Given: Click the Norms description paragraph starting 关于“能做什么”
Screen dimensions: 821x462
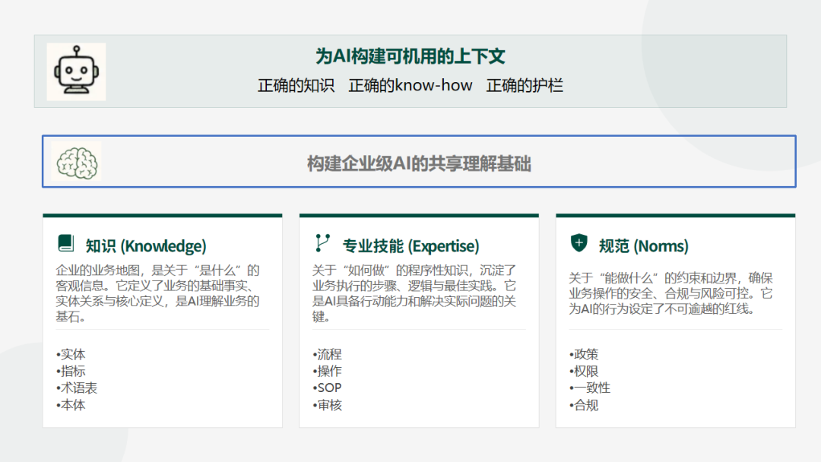Looking at the screenshot, I should (x=670, y=293).
